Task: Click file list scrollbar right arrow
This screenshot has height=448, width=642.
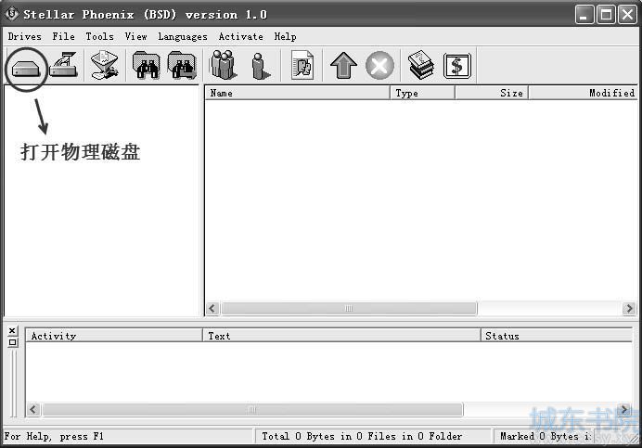Action: point(629,308)
